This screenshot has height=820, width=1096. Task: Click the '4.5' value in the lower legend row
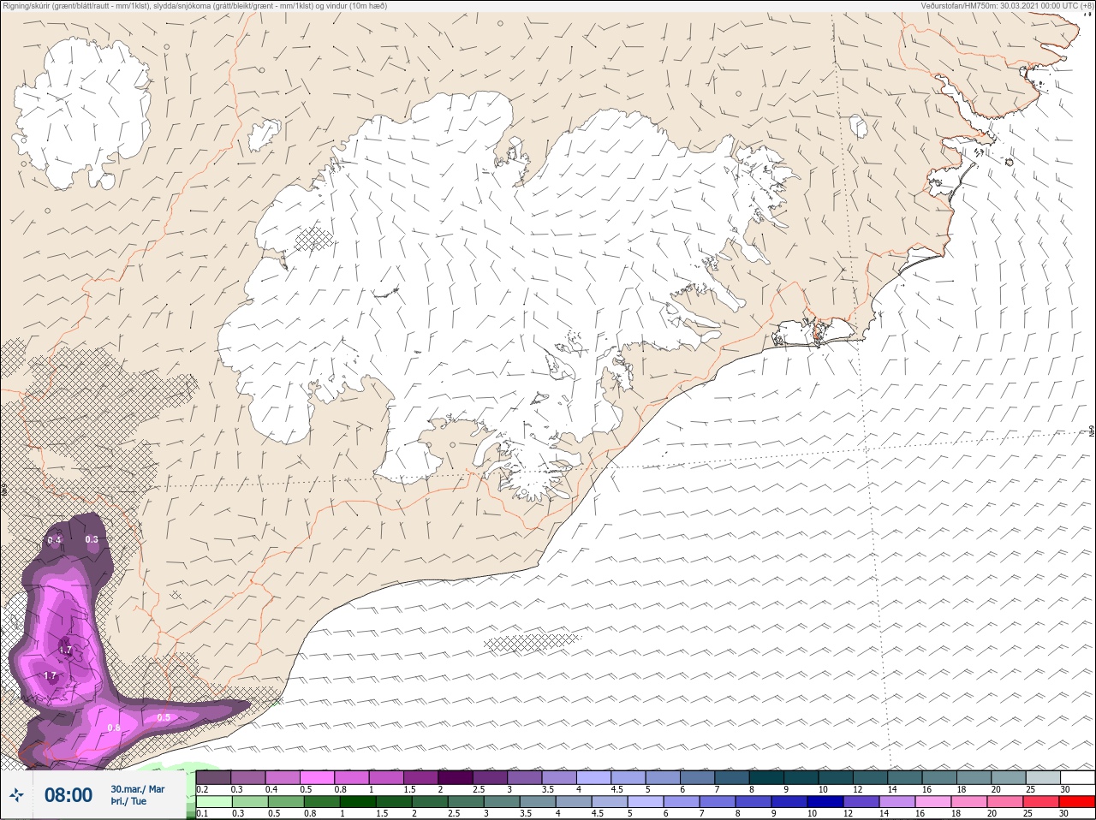(599, 814)
